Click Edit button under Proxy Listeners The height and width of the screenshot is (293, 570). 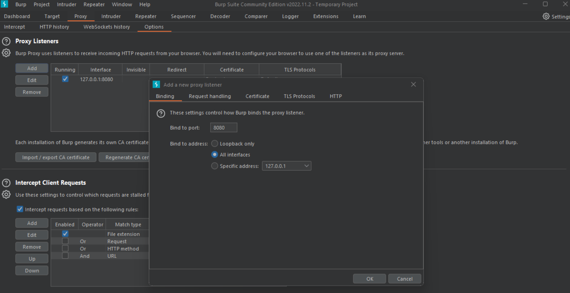tap(32, 80)
